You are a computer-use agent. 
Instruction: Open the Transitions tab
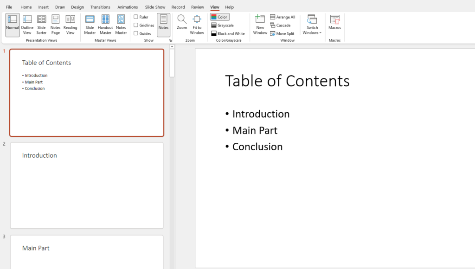100,7
